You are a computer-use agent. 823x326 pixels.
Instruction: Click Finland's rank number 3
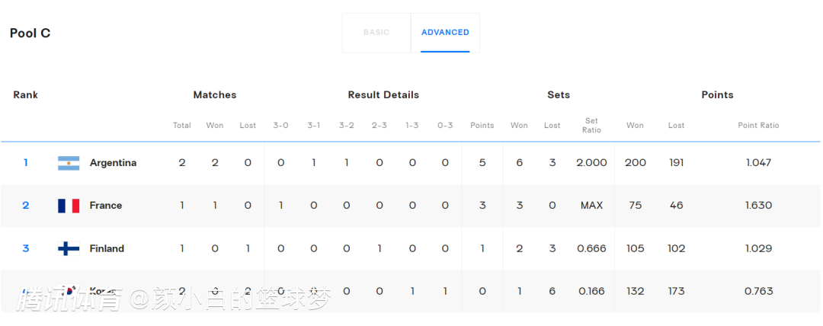[x=26, y=248]
